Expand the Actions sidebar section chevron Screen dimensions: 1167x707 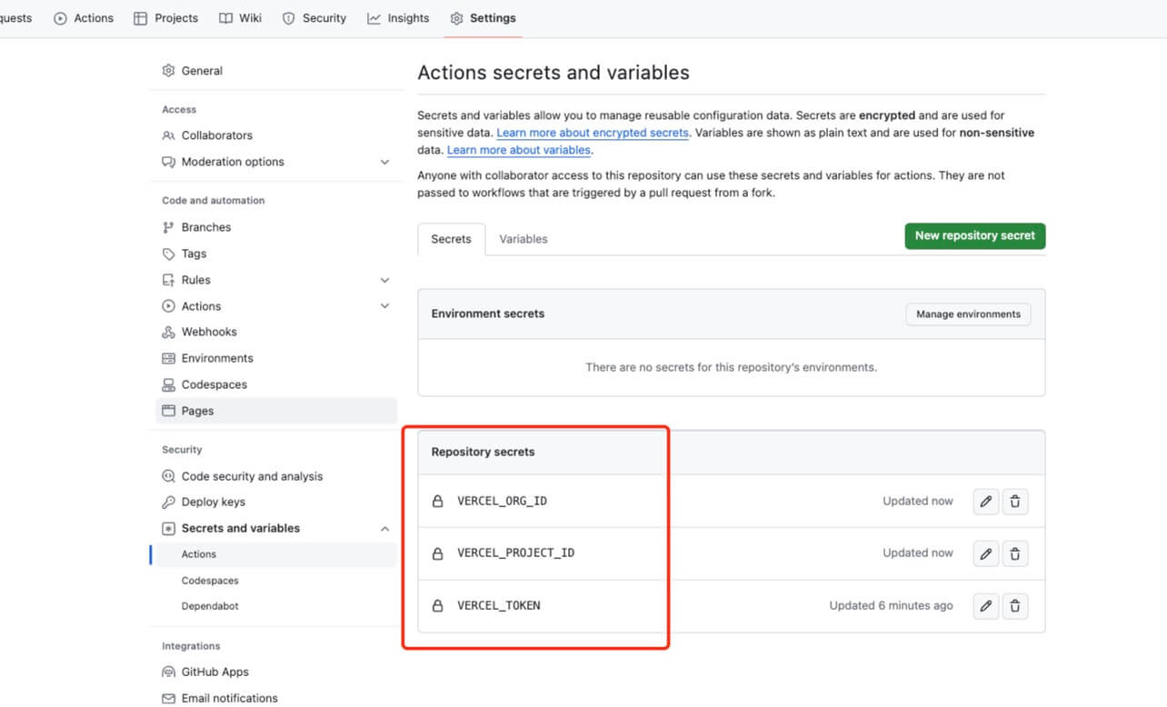click(x=384, y=306)
